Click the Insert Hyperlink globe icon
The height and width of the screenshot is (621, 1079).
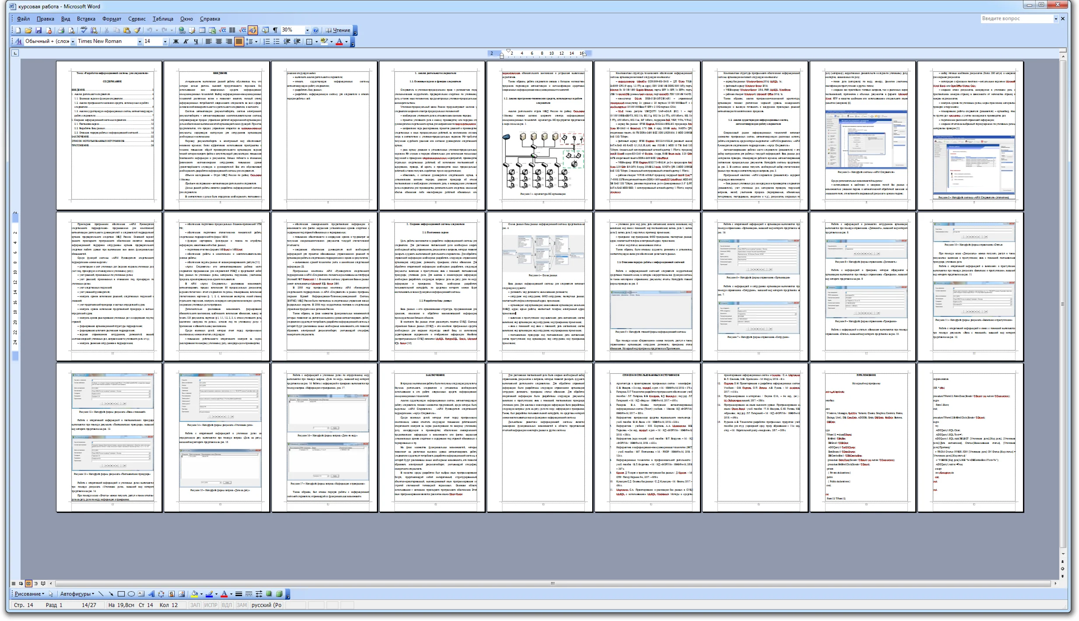[182, 30]
